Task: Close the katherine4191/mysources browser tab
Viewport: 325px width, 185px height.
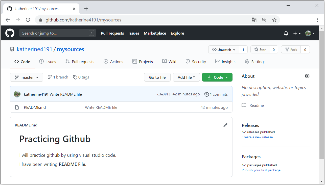Action: click(x=74, y=9)
